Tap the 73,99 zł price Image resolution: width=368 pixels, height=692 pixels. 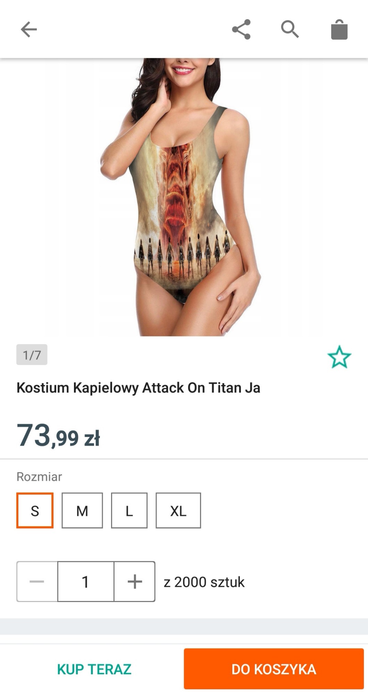click(58, 435)
